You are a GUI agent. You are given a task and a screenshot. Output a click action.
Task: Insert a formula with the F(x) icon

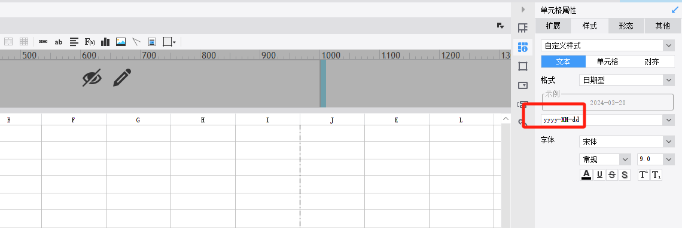point(90,42)
